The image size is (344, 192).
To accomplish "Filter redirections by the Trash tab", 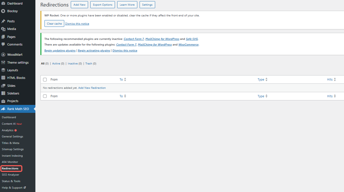I will [89, 64].
